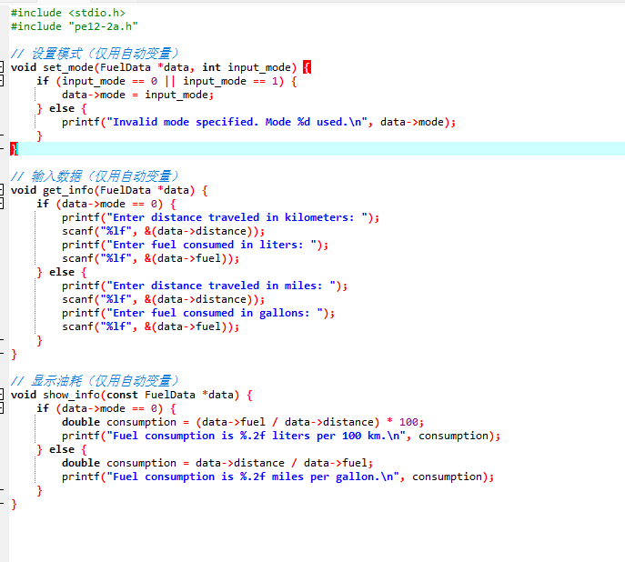Click the "Enter distance traveled in kilometers: " string

237,217
